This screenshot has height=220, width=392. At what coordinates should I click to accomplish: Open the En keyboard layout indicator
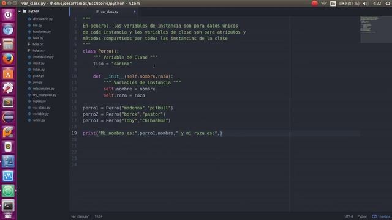coord(333,4)
